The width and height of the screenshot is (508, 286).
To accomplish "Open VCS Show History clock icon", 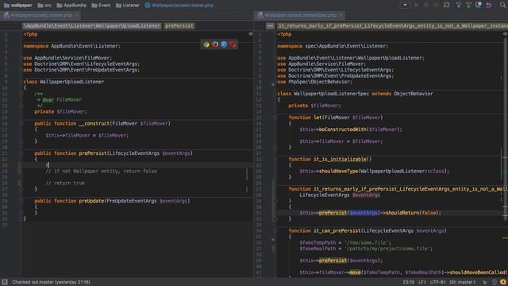I will click(479, 5).
